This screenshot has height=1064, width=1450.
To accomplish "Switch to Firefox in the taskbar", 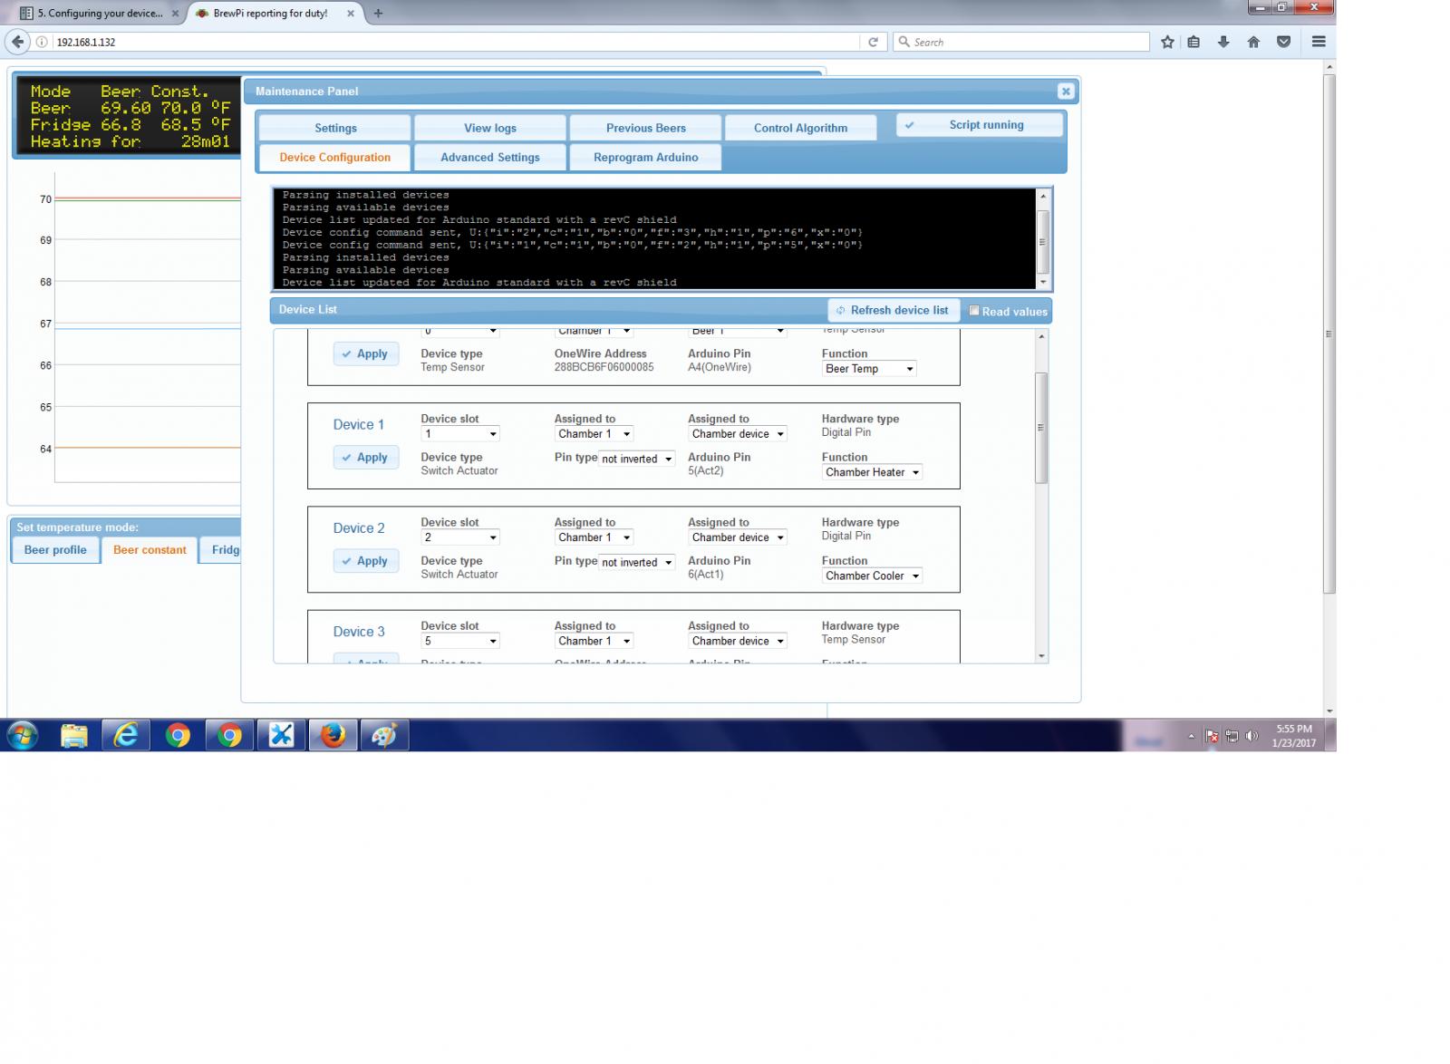I will point(333,735).
